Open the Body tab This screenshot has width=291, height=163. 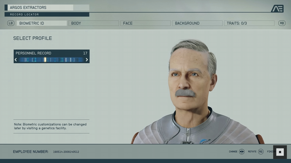(x=94, y=23)
